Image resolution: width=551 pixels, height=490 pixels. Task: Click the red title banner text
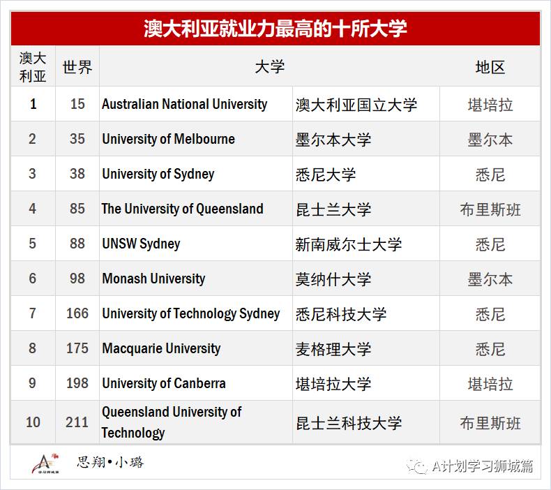coord(275,29)
